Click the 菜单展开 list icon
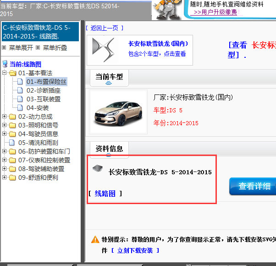Screen dimensions: 276x266 4,48
